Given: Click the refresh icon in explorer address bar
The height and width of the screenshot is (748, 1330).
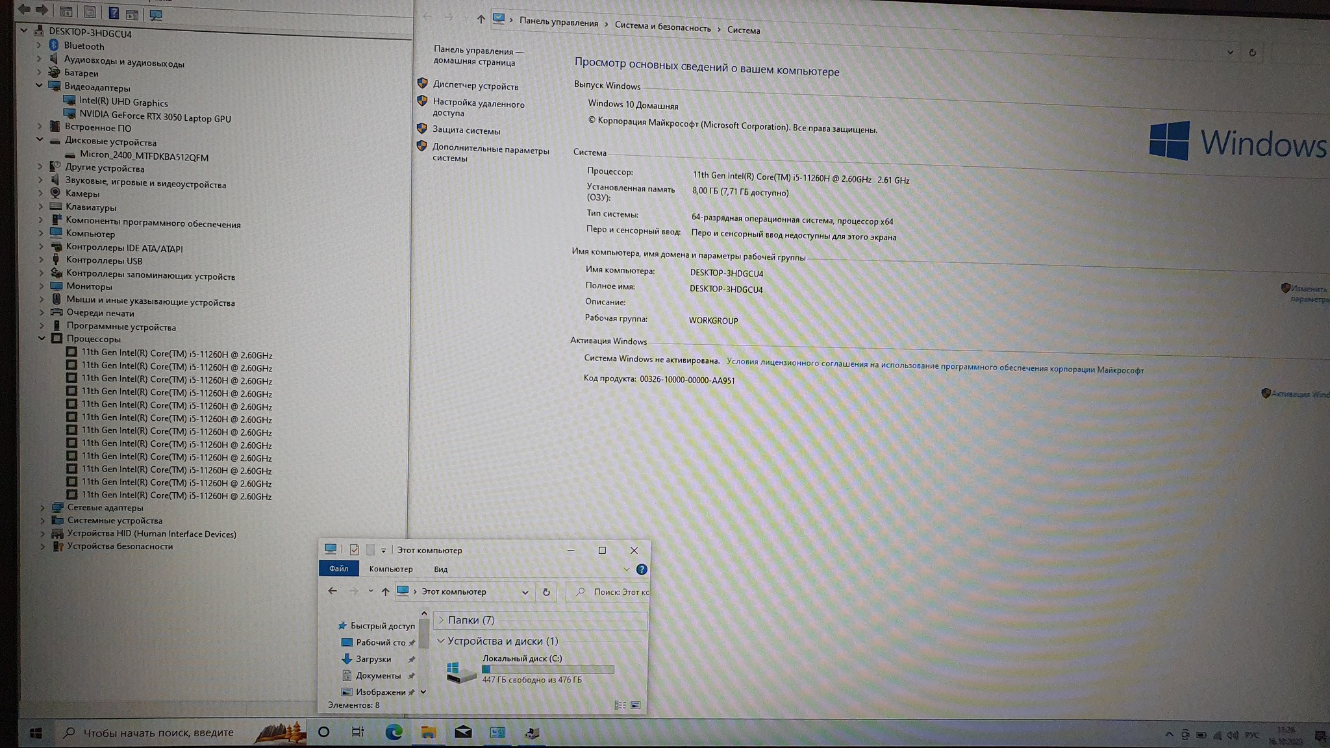Looking at the screenshot, I should tap(546, 592).
